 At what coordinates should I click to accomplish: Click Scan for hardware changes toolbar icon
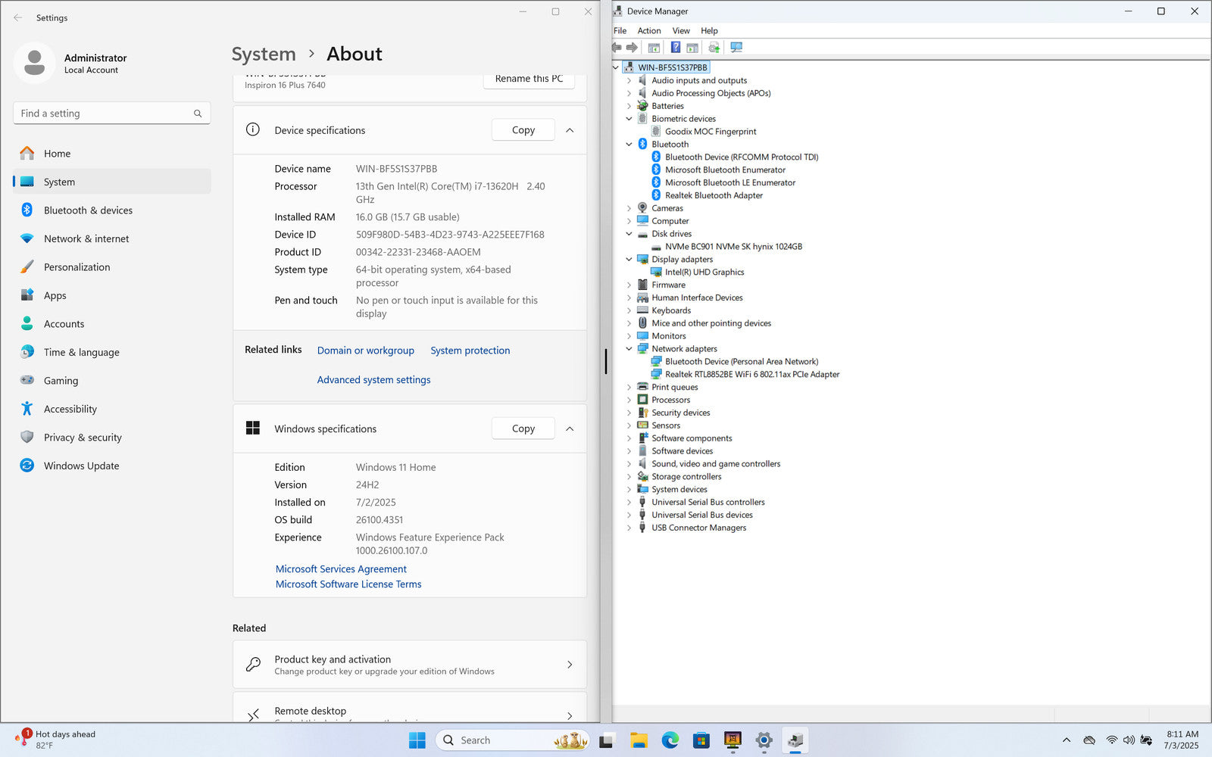tap(736, 48)
